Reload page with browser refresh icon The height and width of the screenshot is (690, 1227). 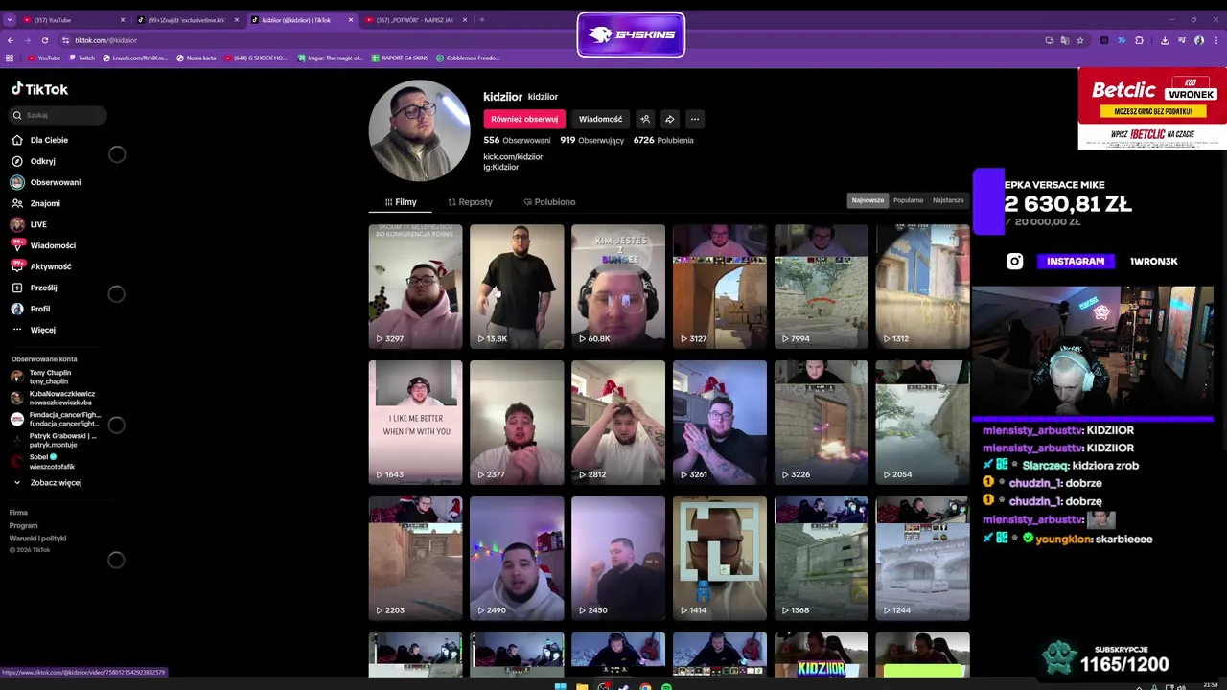tap(44, 40)
